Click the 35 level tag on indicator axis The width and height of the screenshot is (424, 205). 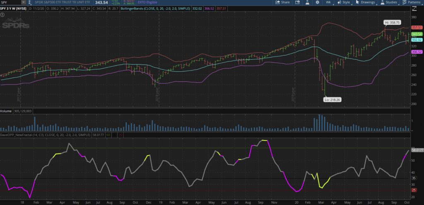[x=414, y=178]
